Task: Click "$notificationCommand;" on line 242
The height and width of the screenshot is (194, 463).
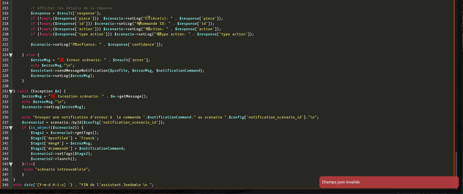Action: click(x=102, y=148)
